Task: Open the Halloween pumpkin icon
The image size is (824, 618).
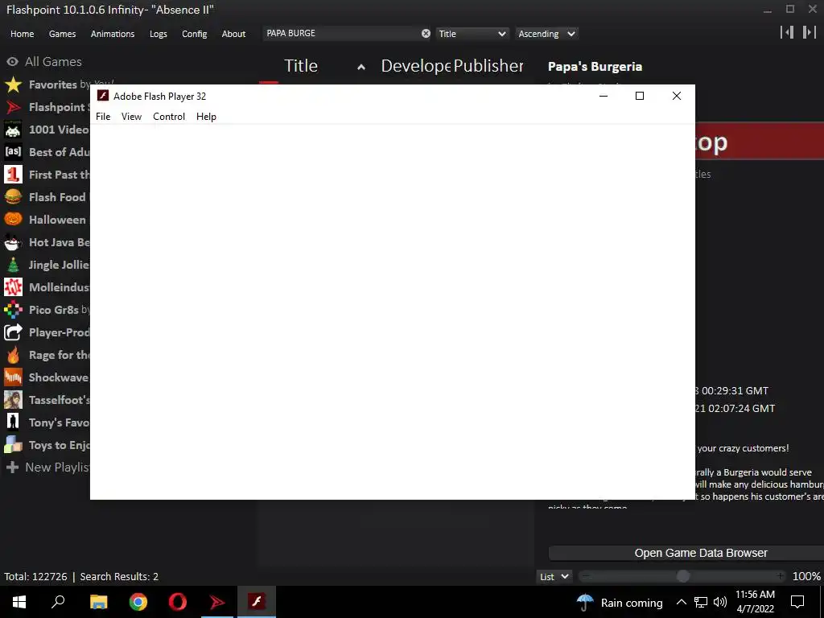Action: point(13,220)
